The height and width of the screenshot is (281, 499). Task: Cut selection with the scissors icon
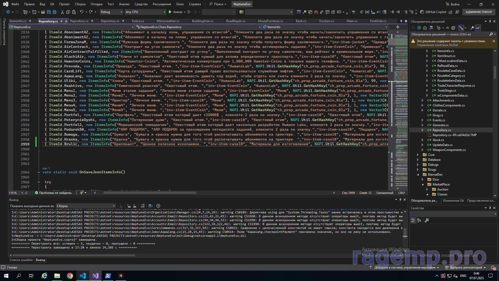(62, 12)
